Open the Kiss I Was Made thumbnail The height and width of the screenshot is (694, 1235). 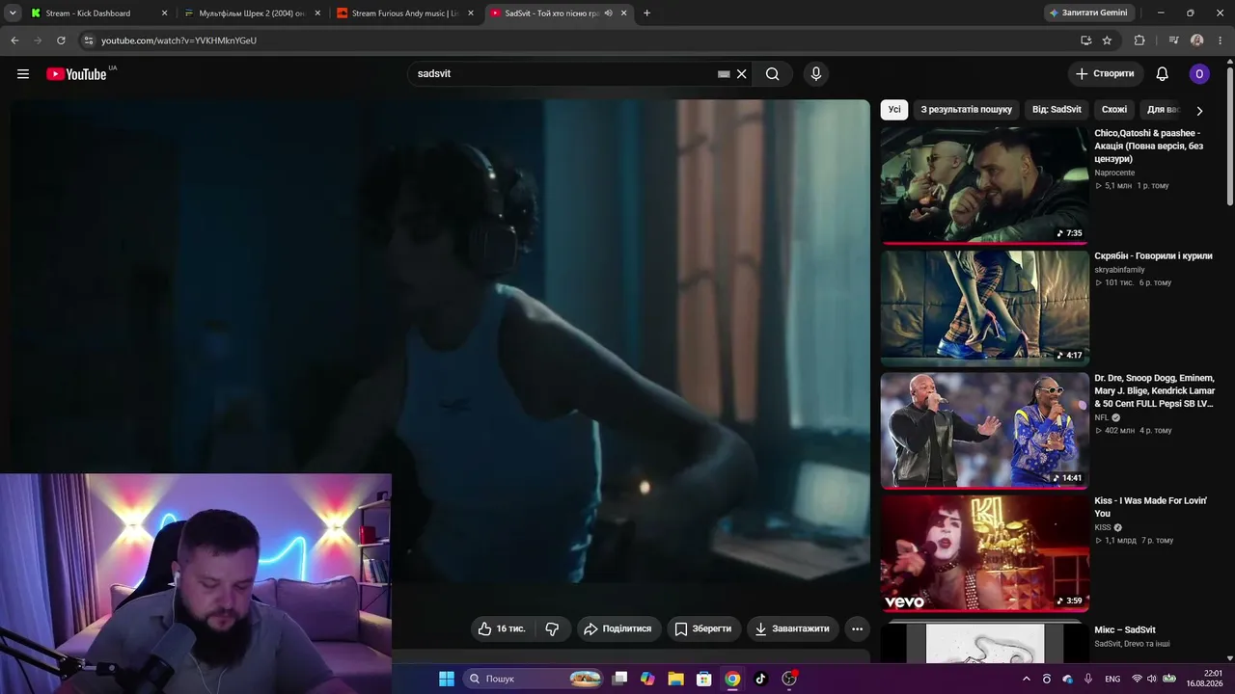point(984,552)
